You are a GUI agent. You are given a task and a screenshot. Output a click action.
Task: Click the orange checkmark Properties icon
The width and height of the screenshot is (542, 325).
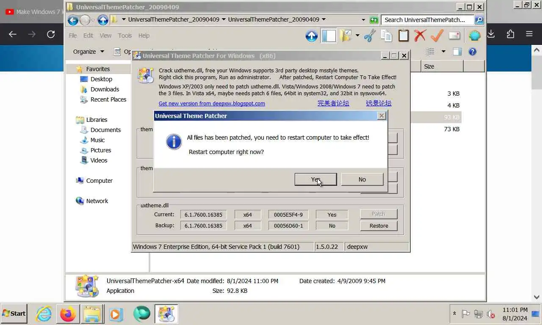pos(437,36)
